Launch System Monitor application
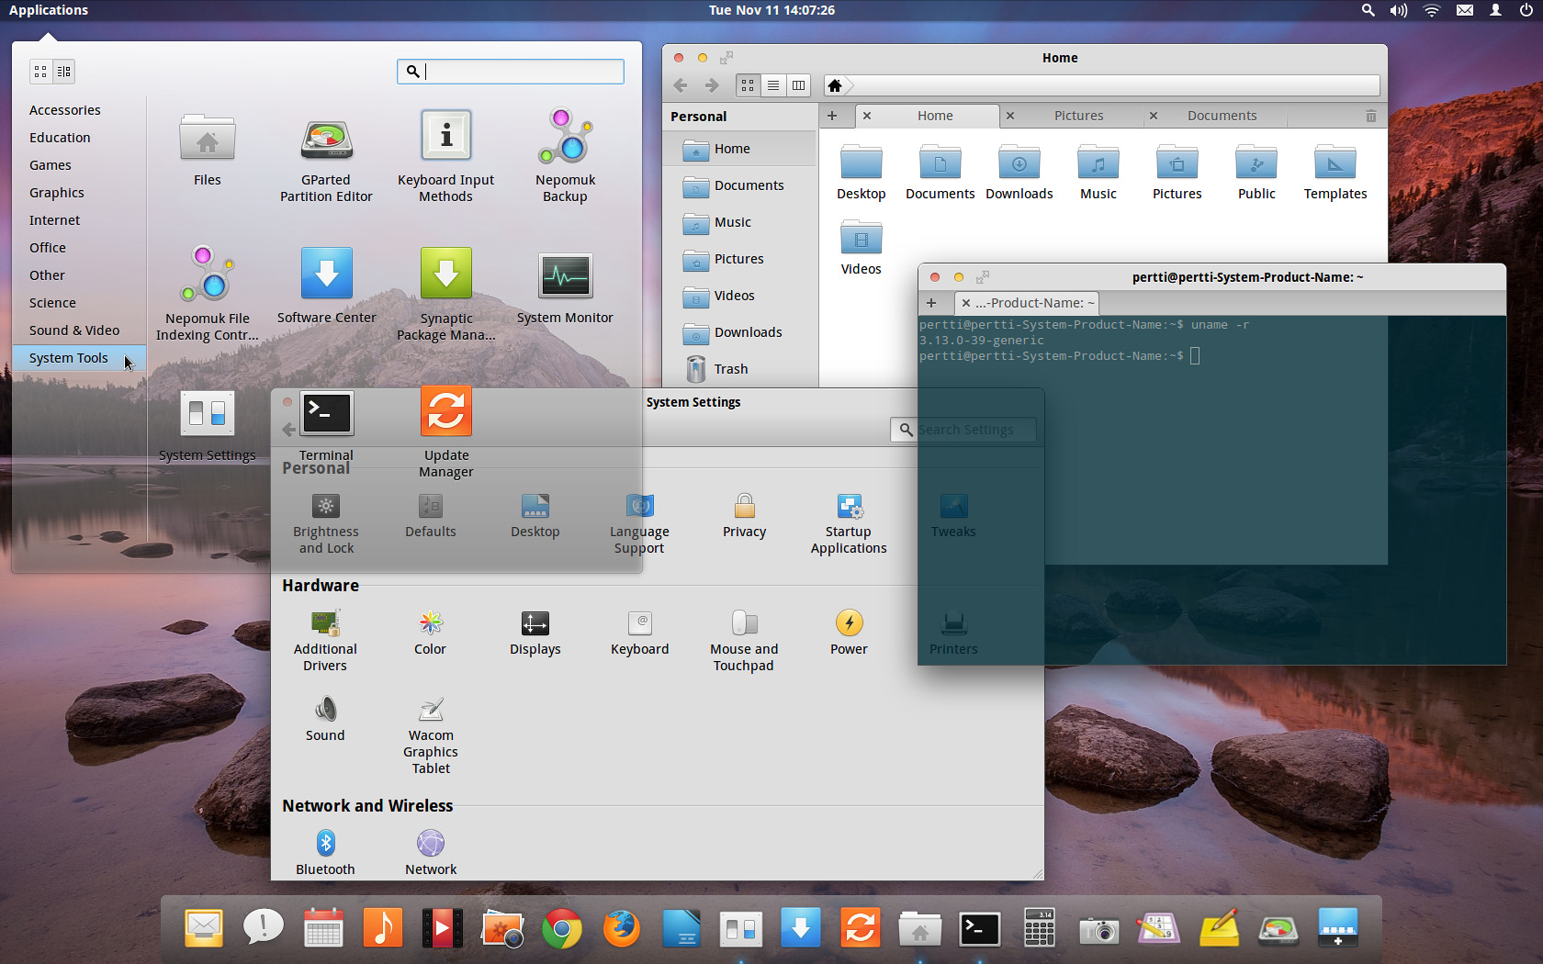 pos(565,276)
